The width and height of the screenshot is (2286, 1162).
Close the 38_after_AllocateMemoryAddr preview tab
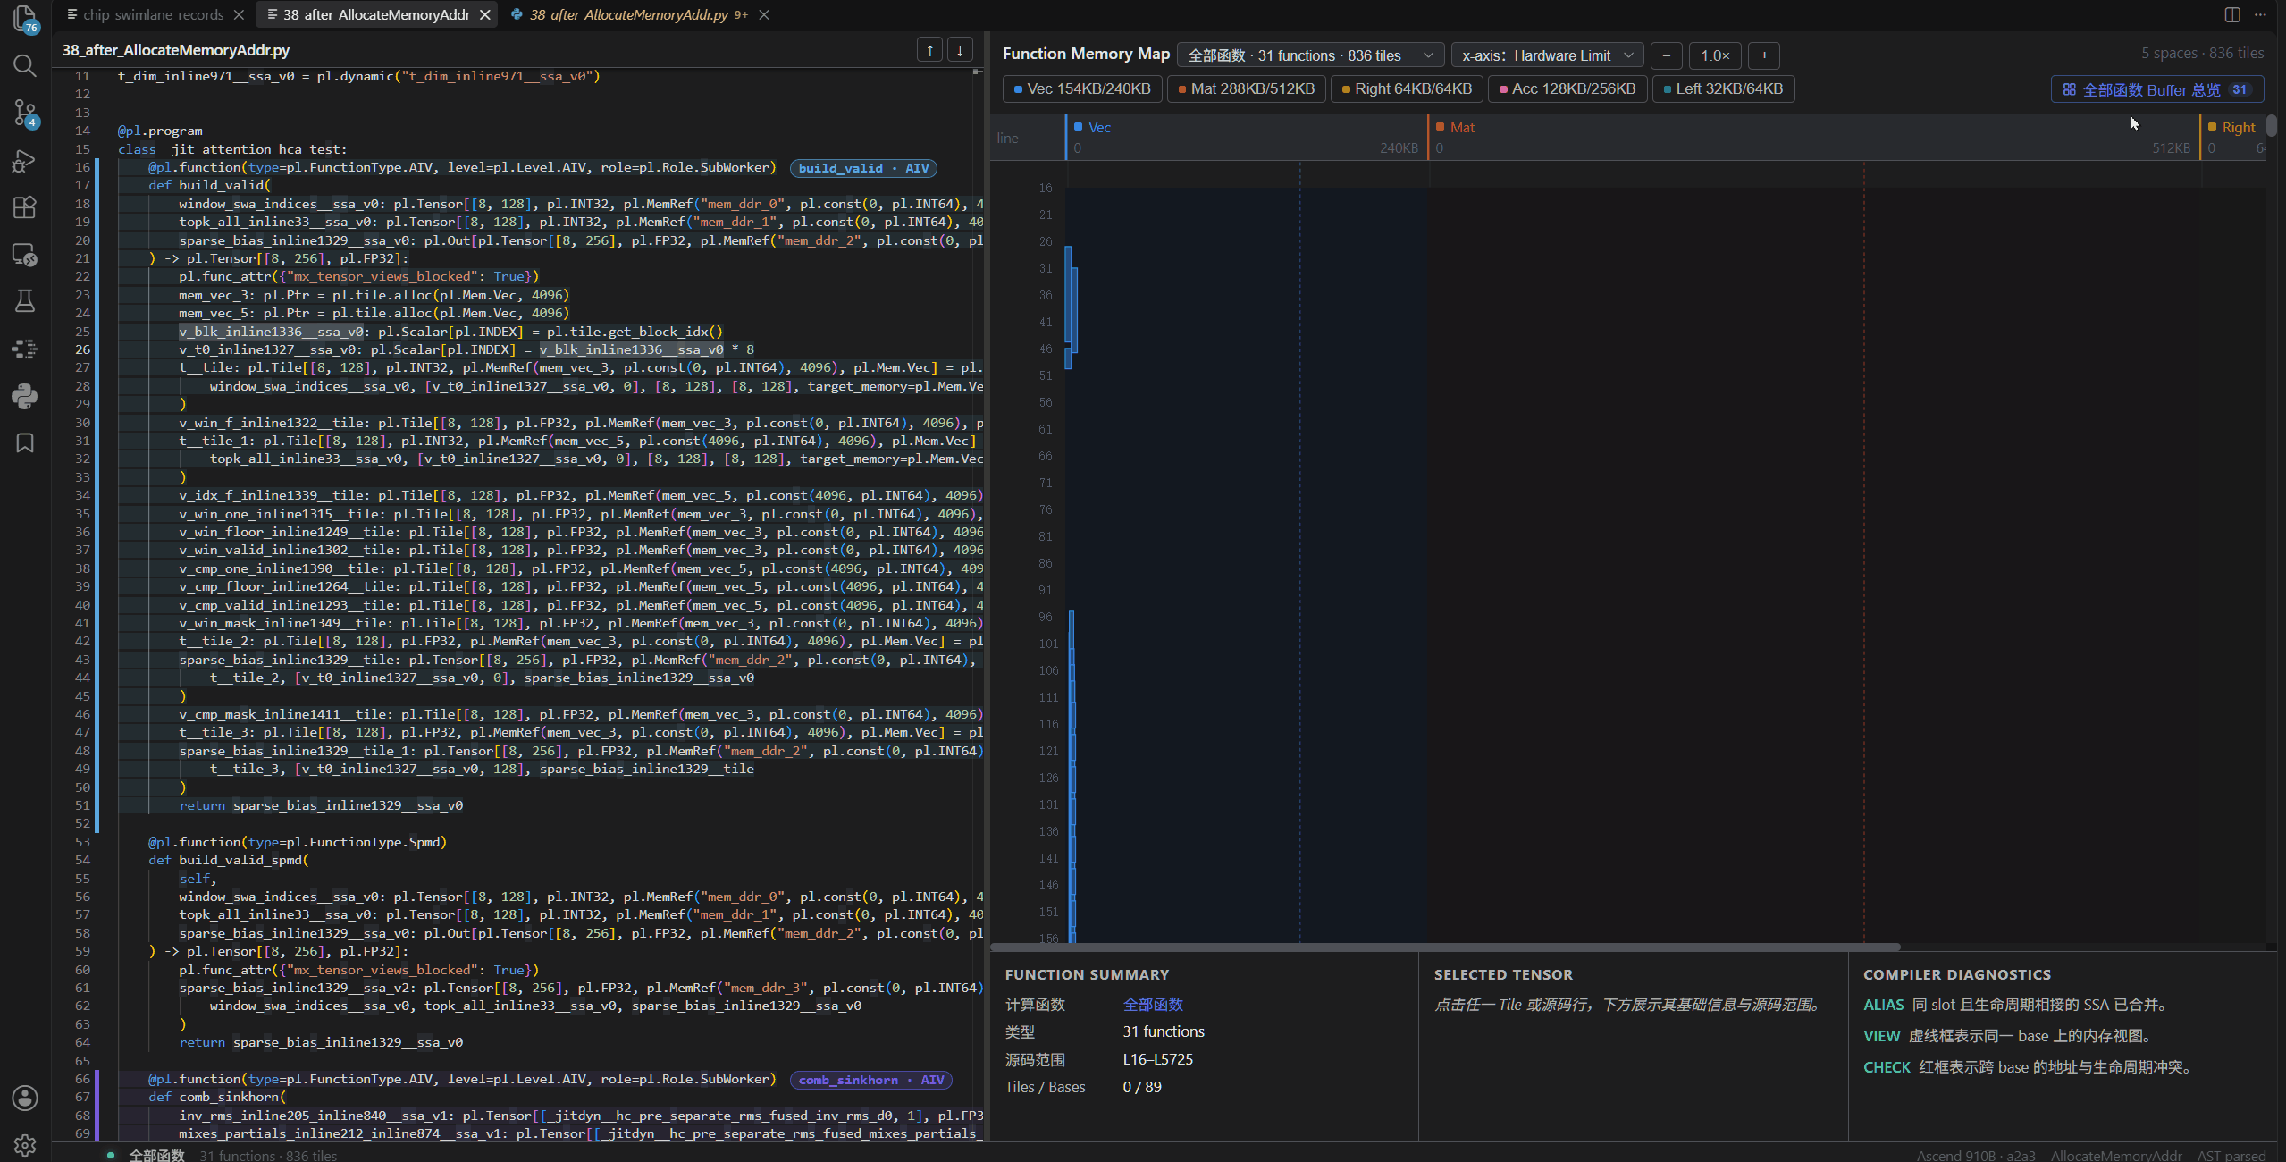pyautogui.click(x=484, y=14)
